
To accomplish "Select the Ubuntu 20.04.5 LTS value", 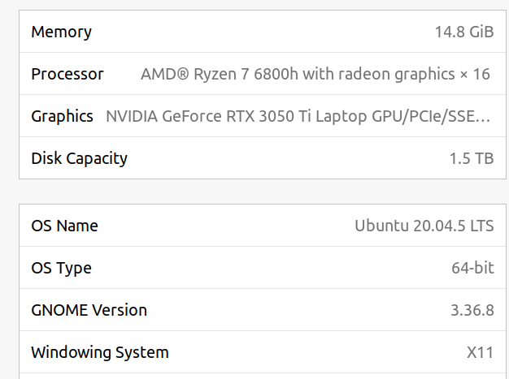I will (x=424, y=226).
